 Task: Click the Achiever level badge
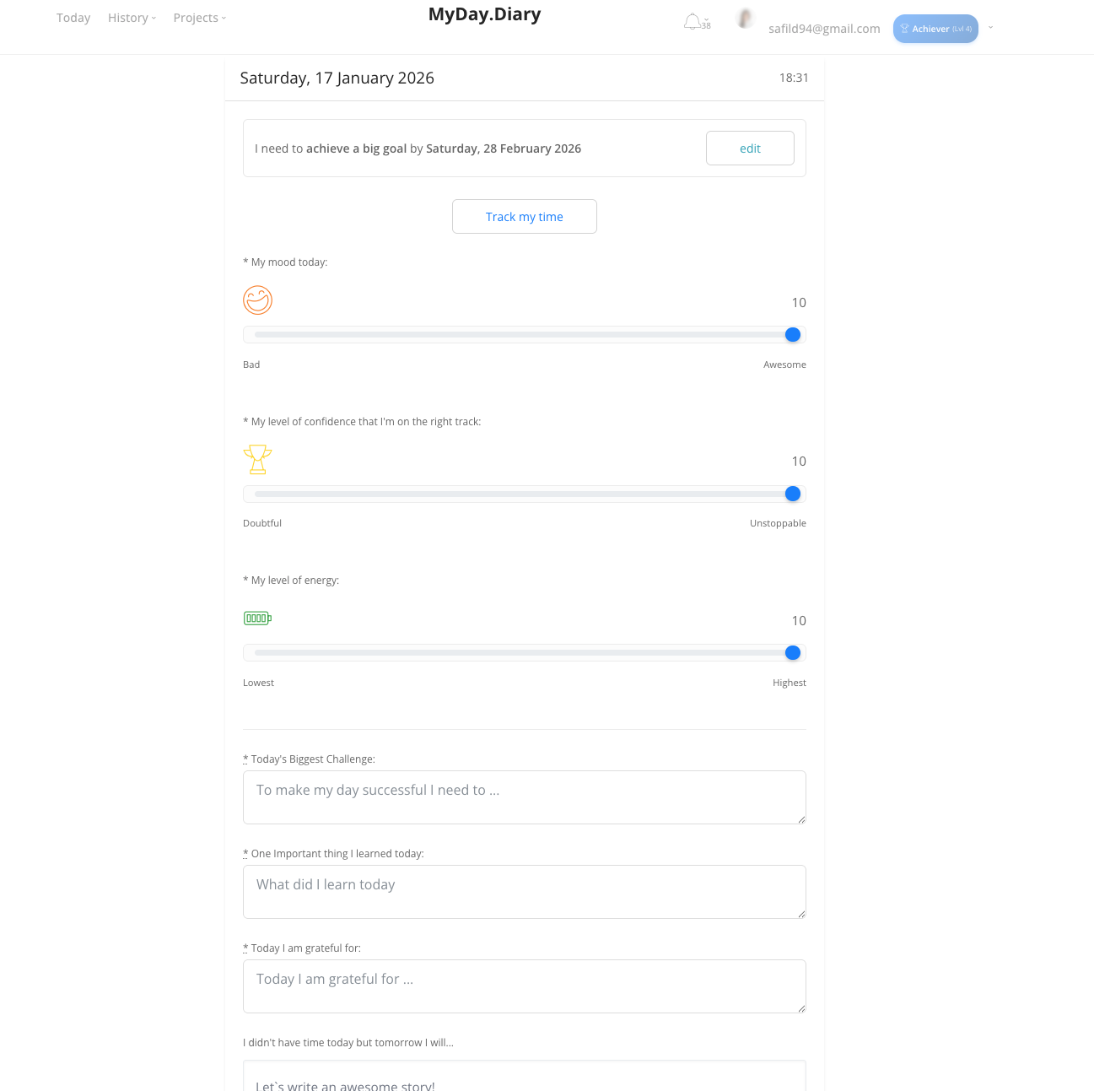[935, 29]
